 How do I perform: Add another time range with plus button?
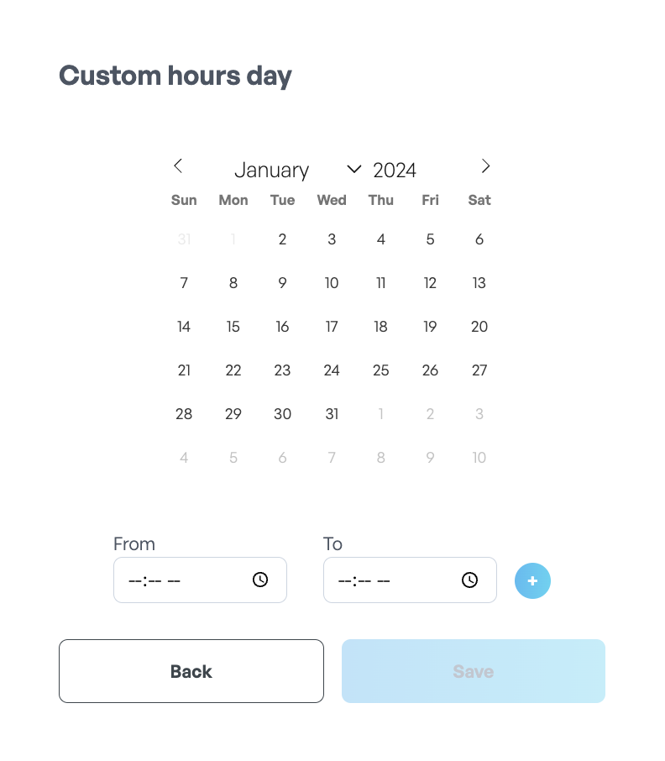tap(532, 580)
